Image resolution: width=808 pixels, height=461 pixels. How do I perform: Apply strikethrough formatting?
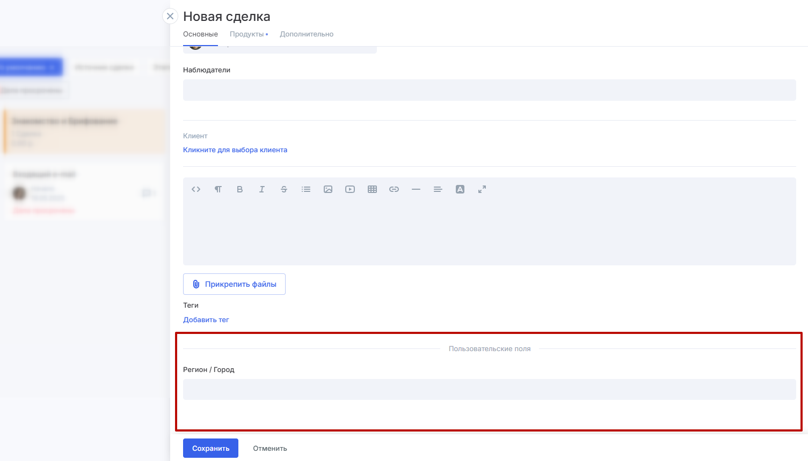284,189
